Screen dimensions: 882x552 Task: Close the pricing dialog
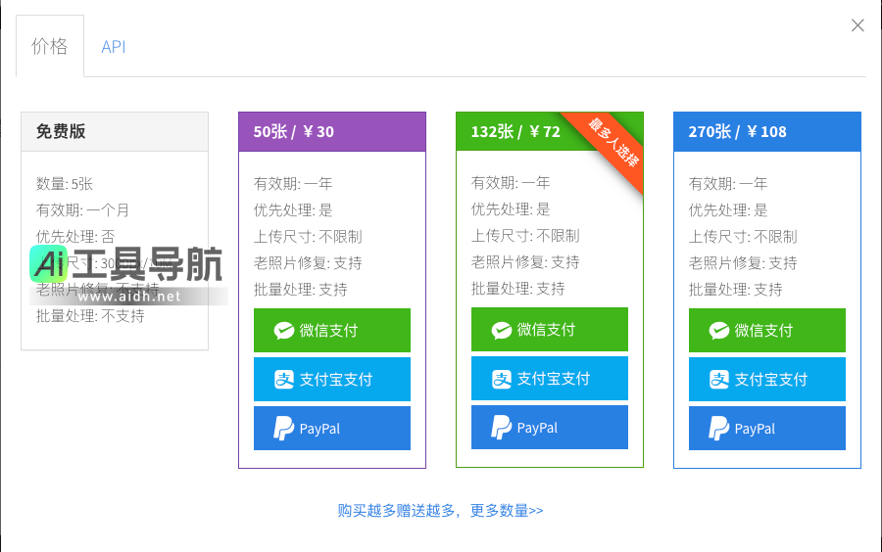click(x=857, y=25)
